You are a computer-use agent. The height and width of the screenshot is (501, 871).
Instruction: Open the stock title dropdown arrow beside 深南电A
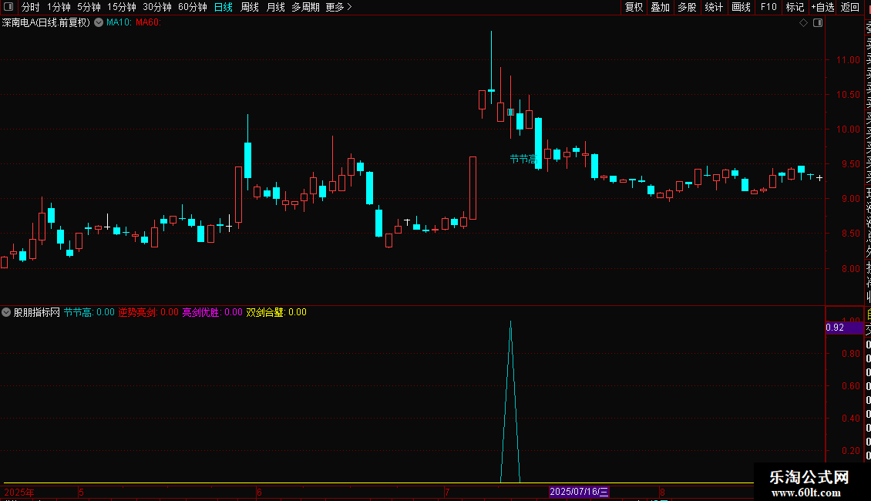point(99,23)
